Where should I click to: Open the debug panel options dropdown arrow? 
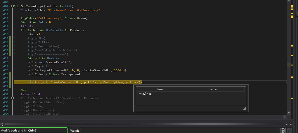point(287,124)
